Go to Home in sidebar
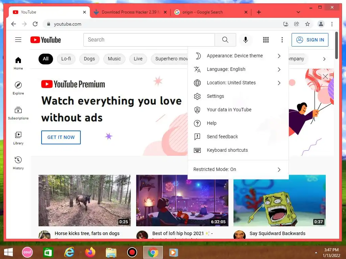Image resolution: width=346 pixels, height=259 pixels. [x=18, y=63]
